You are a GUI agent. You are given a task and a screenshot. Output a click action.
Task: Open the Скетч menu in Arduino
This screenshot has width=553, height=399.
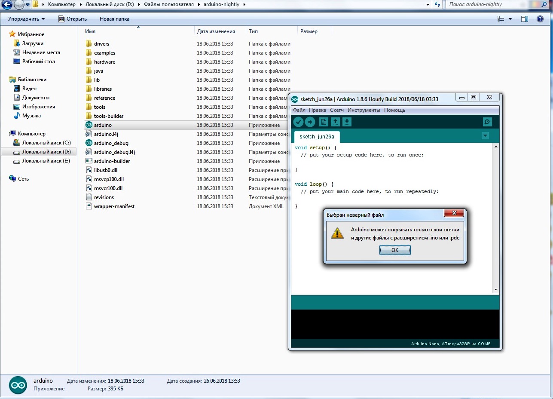pos(337,110)
